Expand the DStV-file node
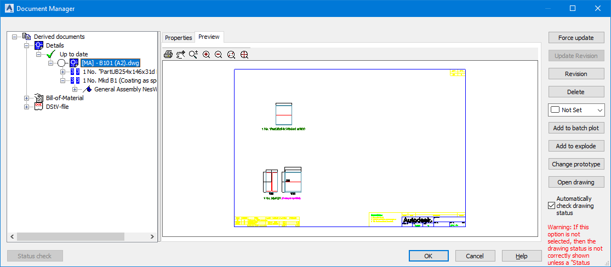This screenshot has width=611, height=267. pyautogui.click(x=26, y=107)
